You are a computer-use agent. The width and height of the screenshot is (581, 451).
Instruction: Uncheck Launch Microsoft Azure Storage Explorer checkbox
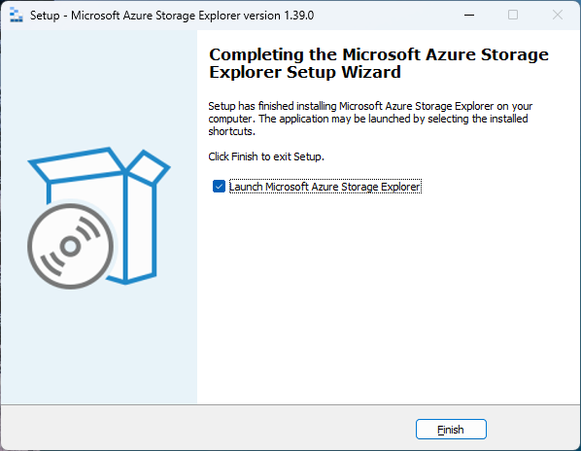219,187
